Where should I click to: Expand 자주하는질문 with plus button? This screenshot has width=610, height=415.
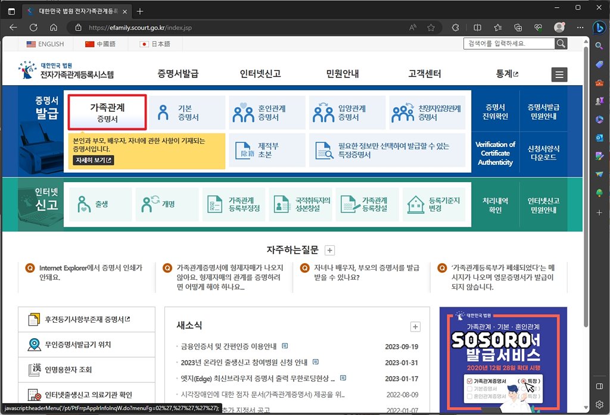329,250
